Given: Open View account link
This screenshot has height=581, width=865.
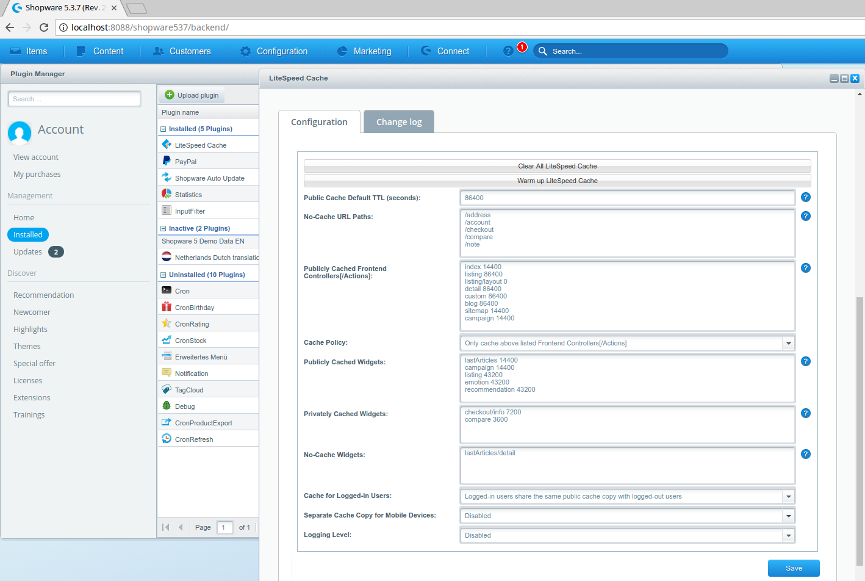Looking at the screenshot, I should 36,157.
